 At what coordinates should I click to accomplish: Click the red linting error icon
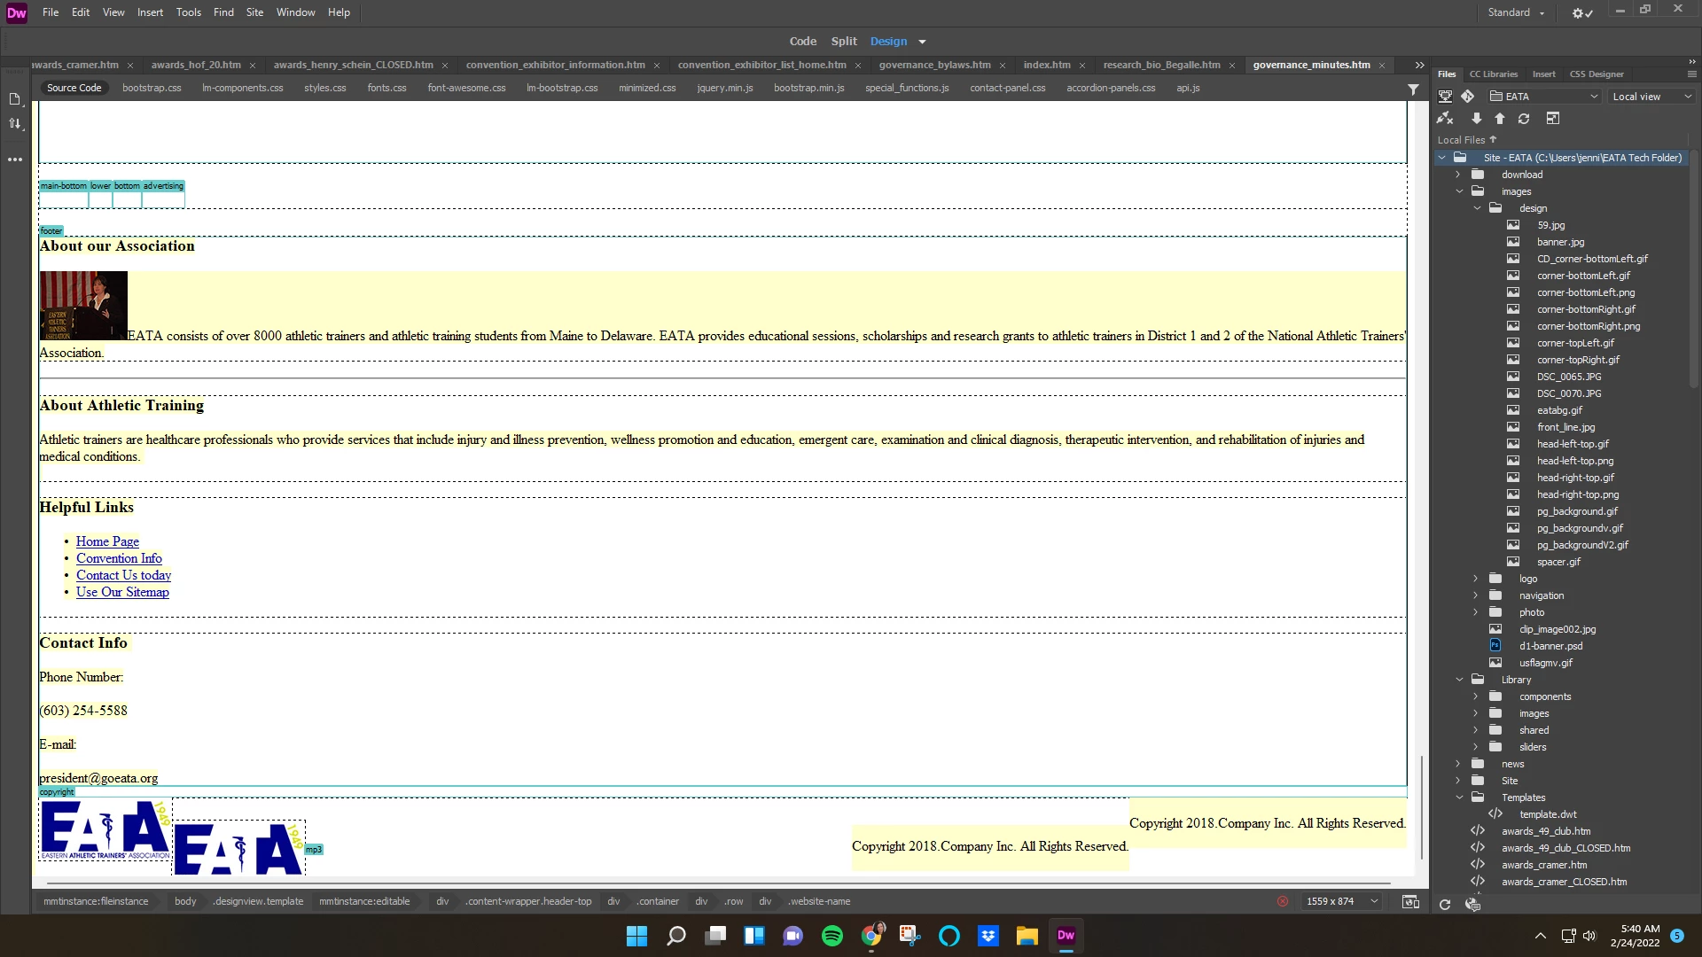[1282, 901]
